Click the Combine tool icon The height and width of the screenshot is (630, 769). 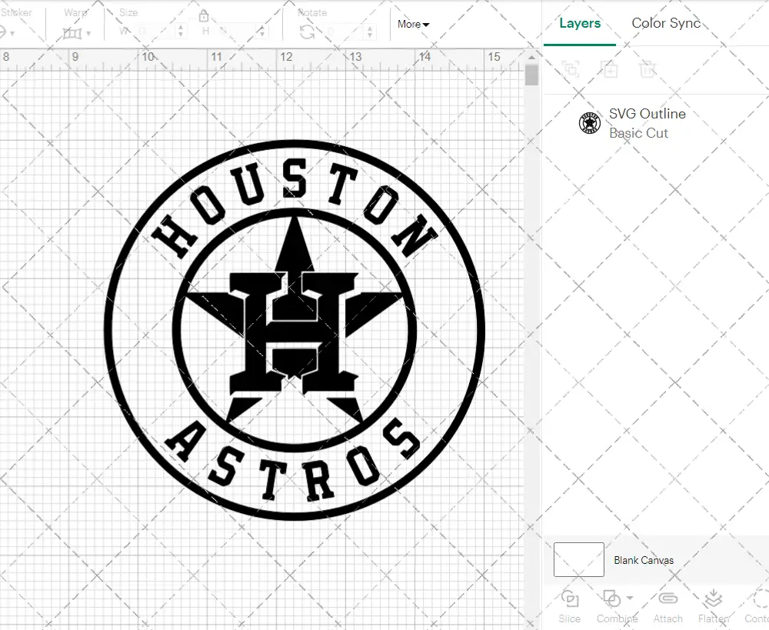[x=611, y=598]
